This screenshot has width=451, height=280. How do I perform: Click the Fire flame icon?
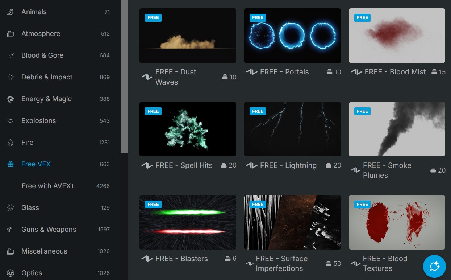(x=11, y=143)
